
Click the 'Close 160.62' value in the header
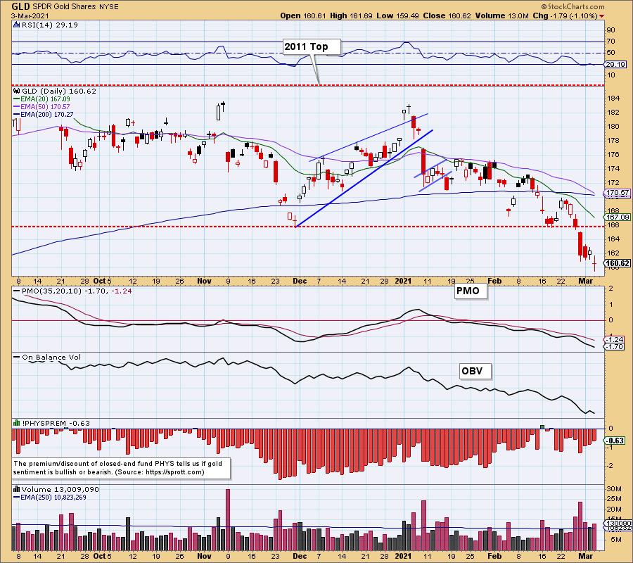(x=447, y=15)
